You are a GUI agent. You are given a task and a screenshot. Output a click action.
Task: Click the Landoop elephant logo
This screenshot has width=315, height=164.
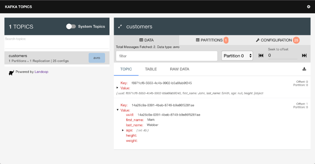pos(11,73)
